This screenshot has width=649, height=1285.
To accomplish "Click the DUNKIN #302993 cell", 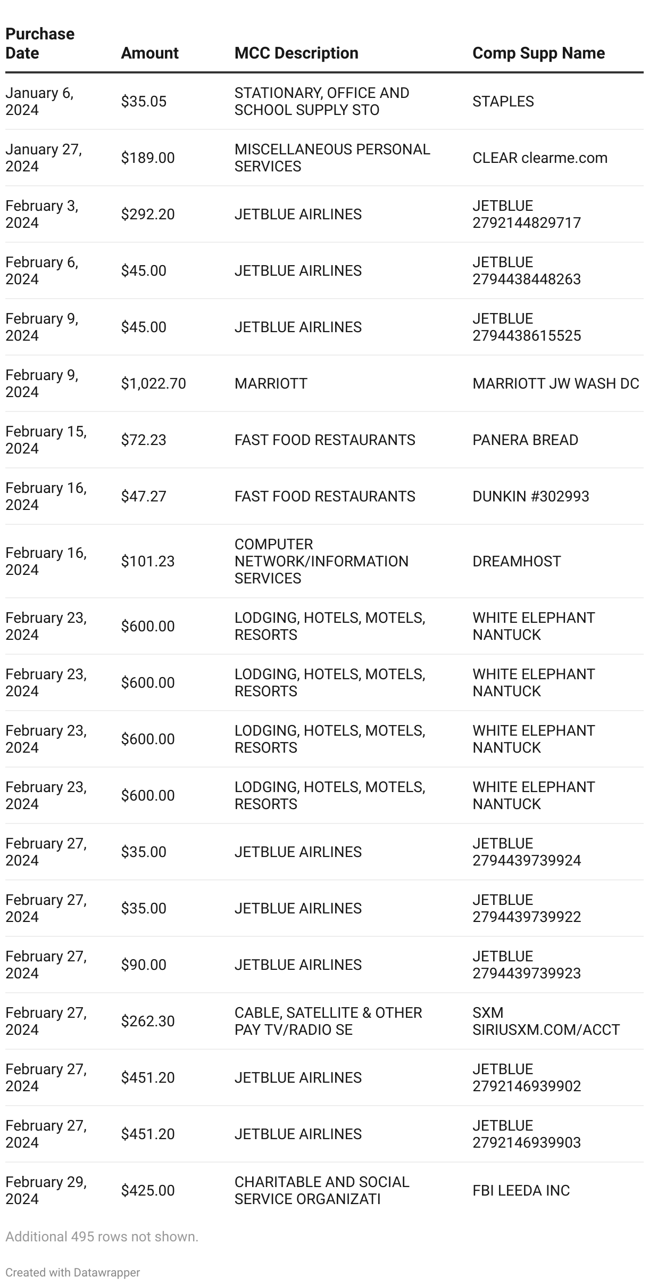I will tap(530, 497).
